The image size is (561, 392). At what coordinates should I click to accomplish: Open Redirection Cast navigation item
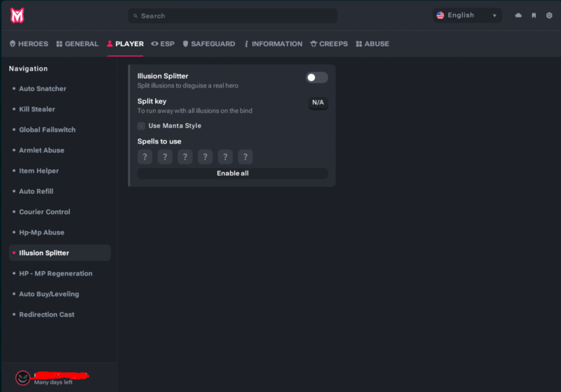point(60,314)
